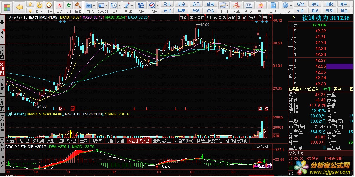Open the 综合排名 sidebar tab
The width and height of the screenshot is (355, 177).
click(2, 123)
